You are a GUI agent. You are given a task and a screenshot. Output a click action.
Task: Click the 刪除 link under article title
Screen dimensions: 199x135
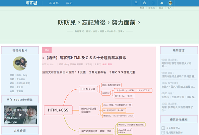click(110, 64)
